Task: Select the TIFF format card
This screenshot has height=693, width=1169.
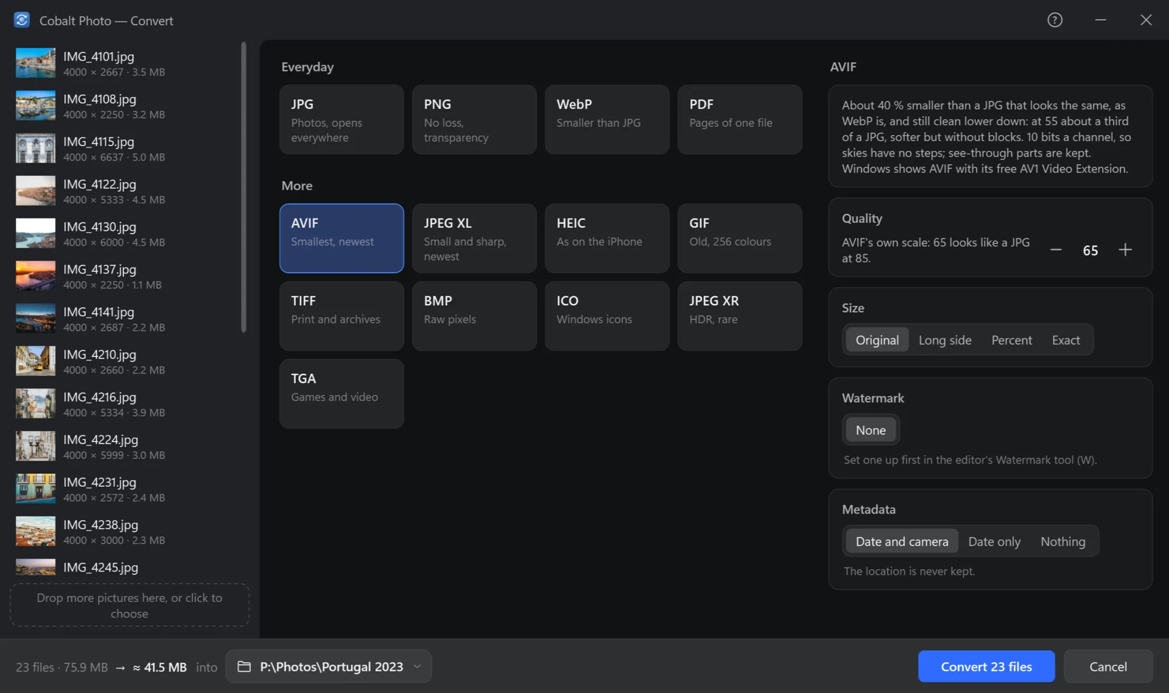Action: pos(342,316)
